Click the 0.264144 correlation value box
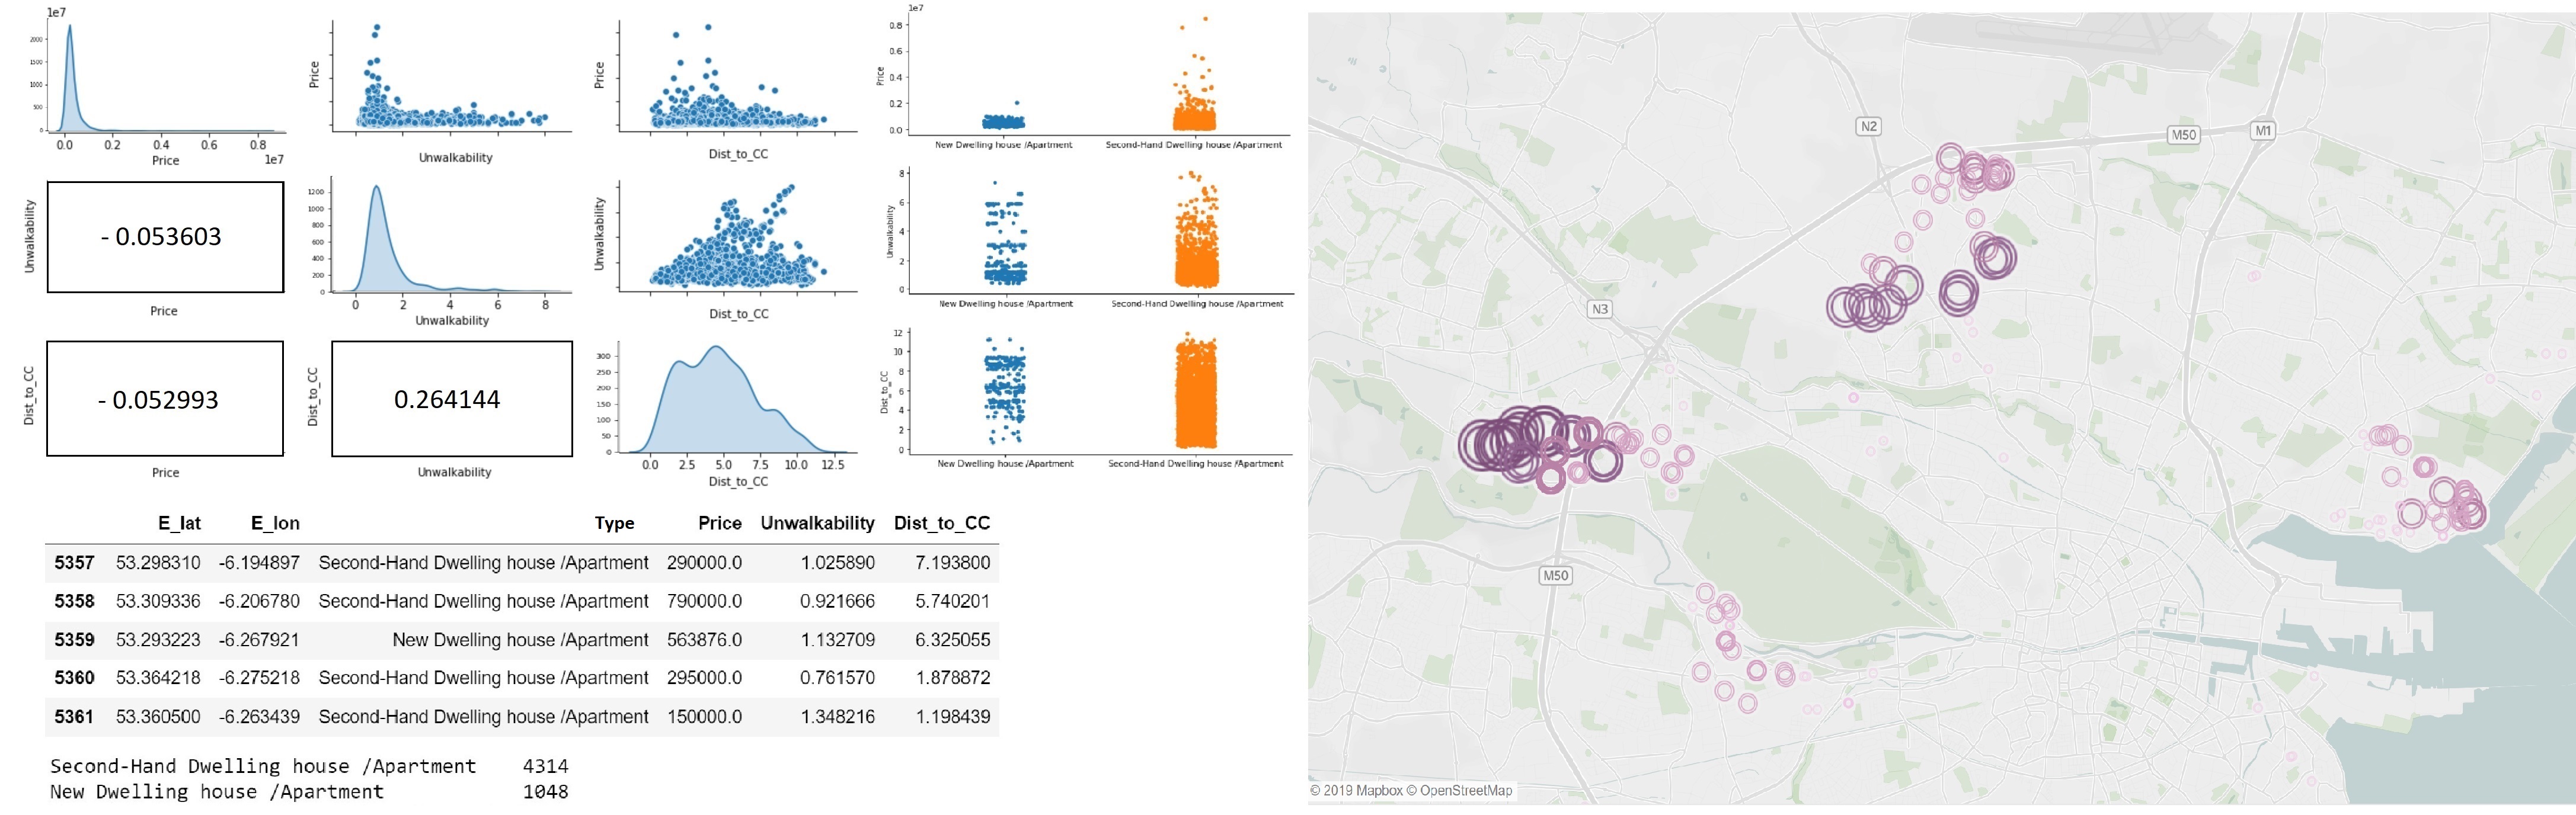Viewport: 2576px width, 815px height. point(452,399)
